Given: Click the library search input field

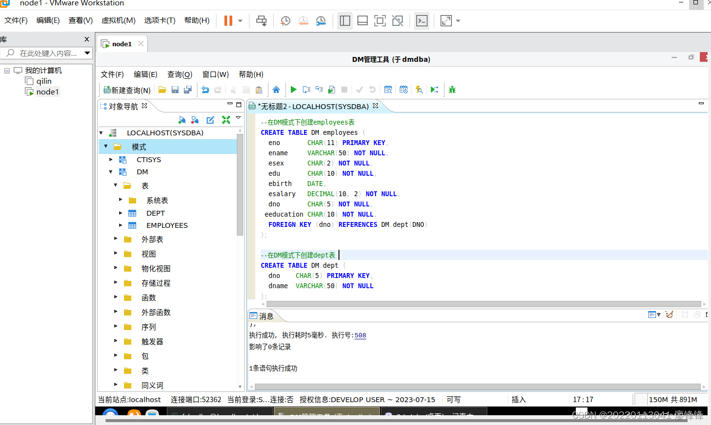Looking at the screenshot, I should pos(48,53).
